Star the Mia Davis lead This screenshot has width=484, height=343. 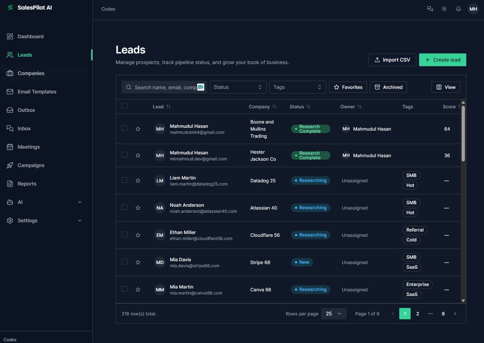click(x=138, y=262)
